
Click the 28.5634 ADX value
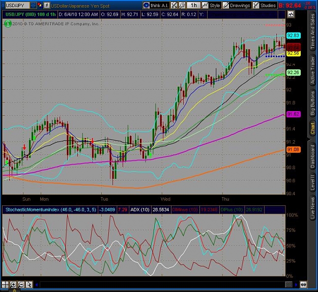click(x=161, y=209)
